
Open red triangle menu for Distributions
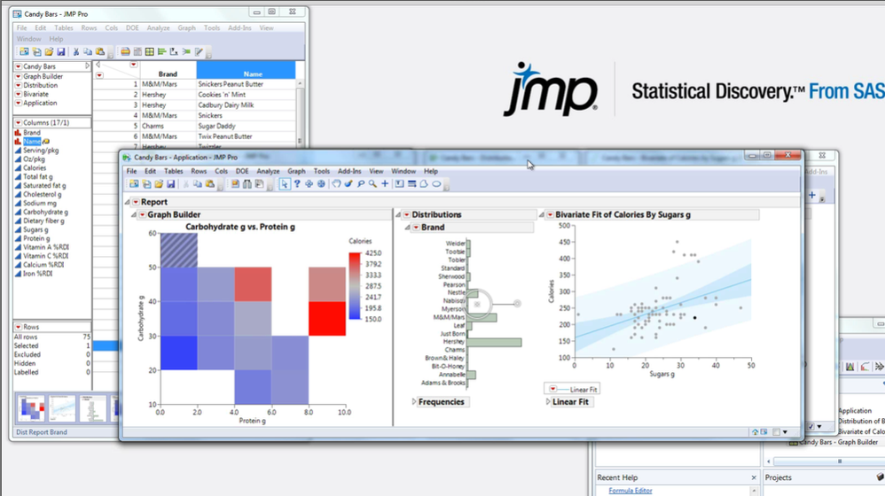407,214
